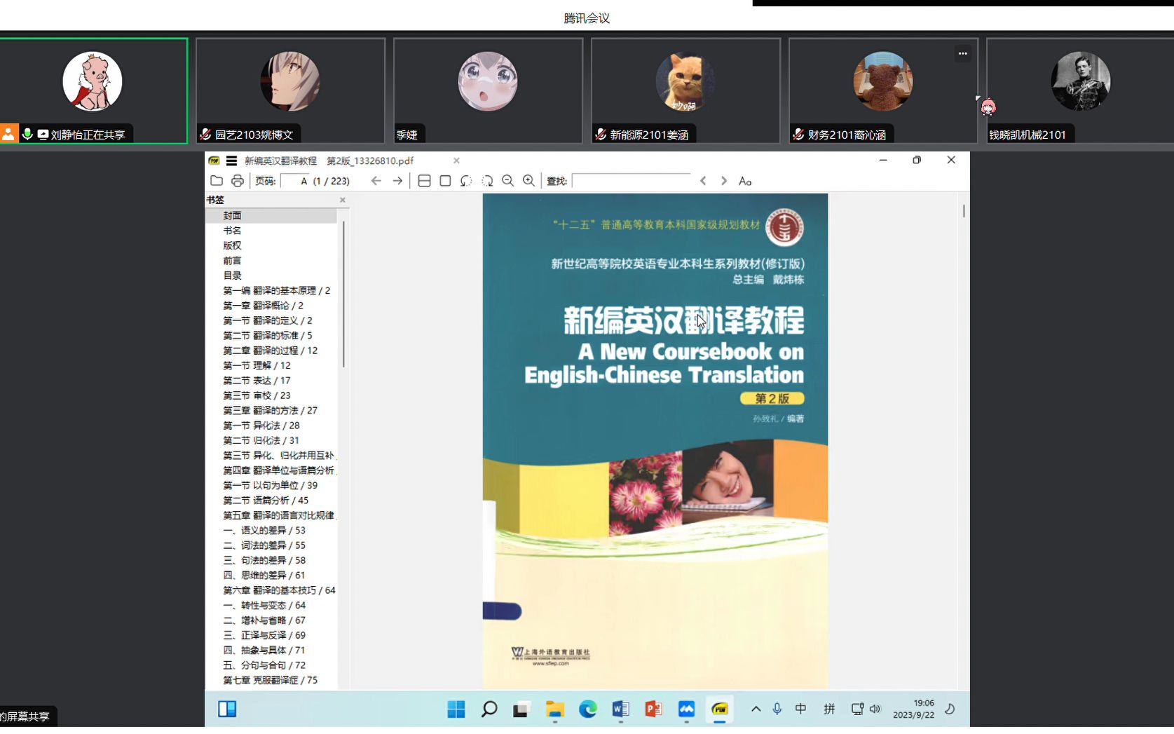
Task: Open bookmark 第二章 翻译的过程 / 12
Action: click(x=270, y=351)
